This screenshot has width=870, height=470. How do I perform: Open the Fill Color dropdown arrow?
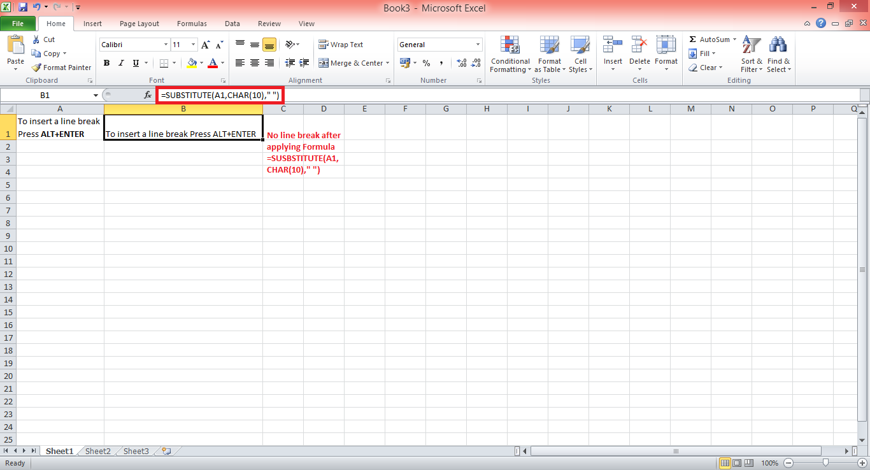pos(201,63)
